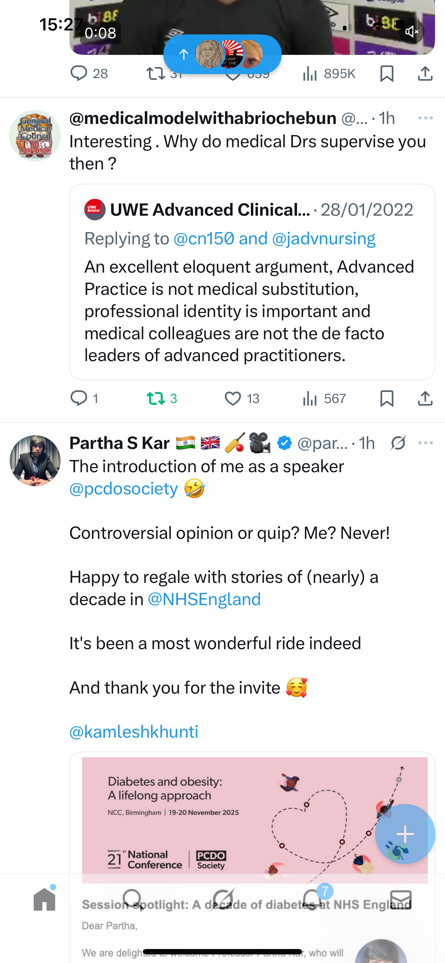Image resolution: width=445 pixels, height=963 pixels.
Task: Tap the new posts pill to scroll up
Action: 222,54
